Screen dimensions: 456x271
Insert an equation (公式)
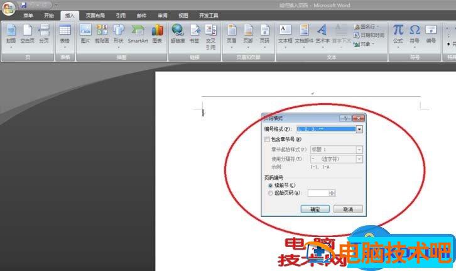point(398,35)
